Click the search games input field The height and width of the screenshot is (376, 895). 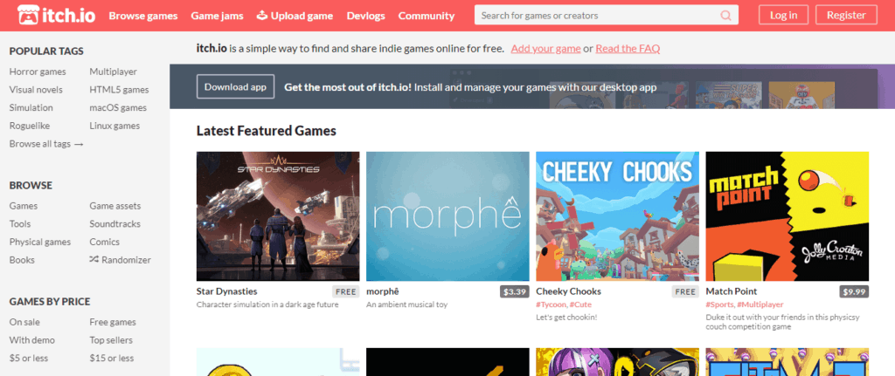tap(607, 16)
